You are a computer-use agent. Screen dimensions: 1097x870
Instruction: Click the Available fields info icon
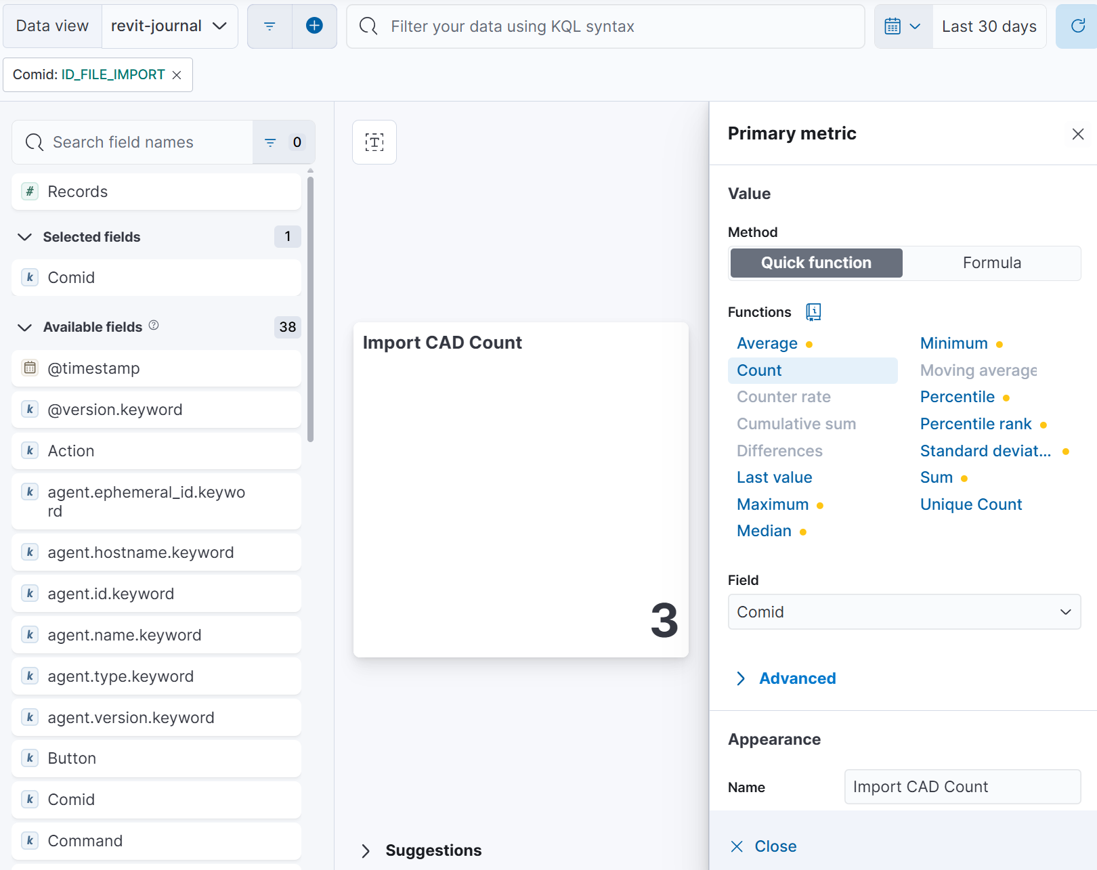pyautogui.click(x=154, y=326)
